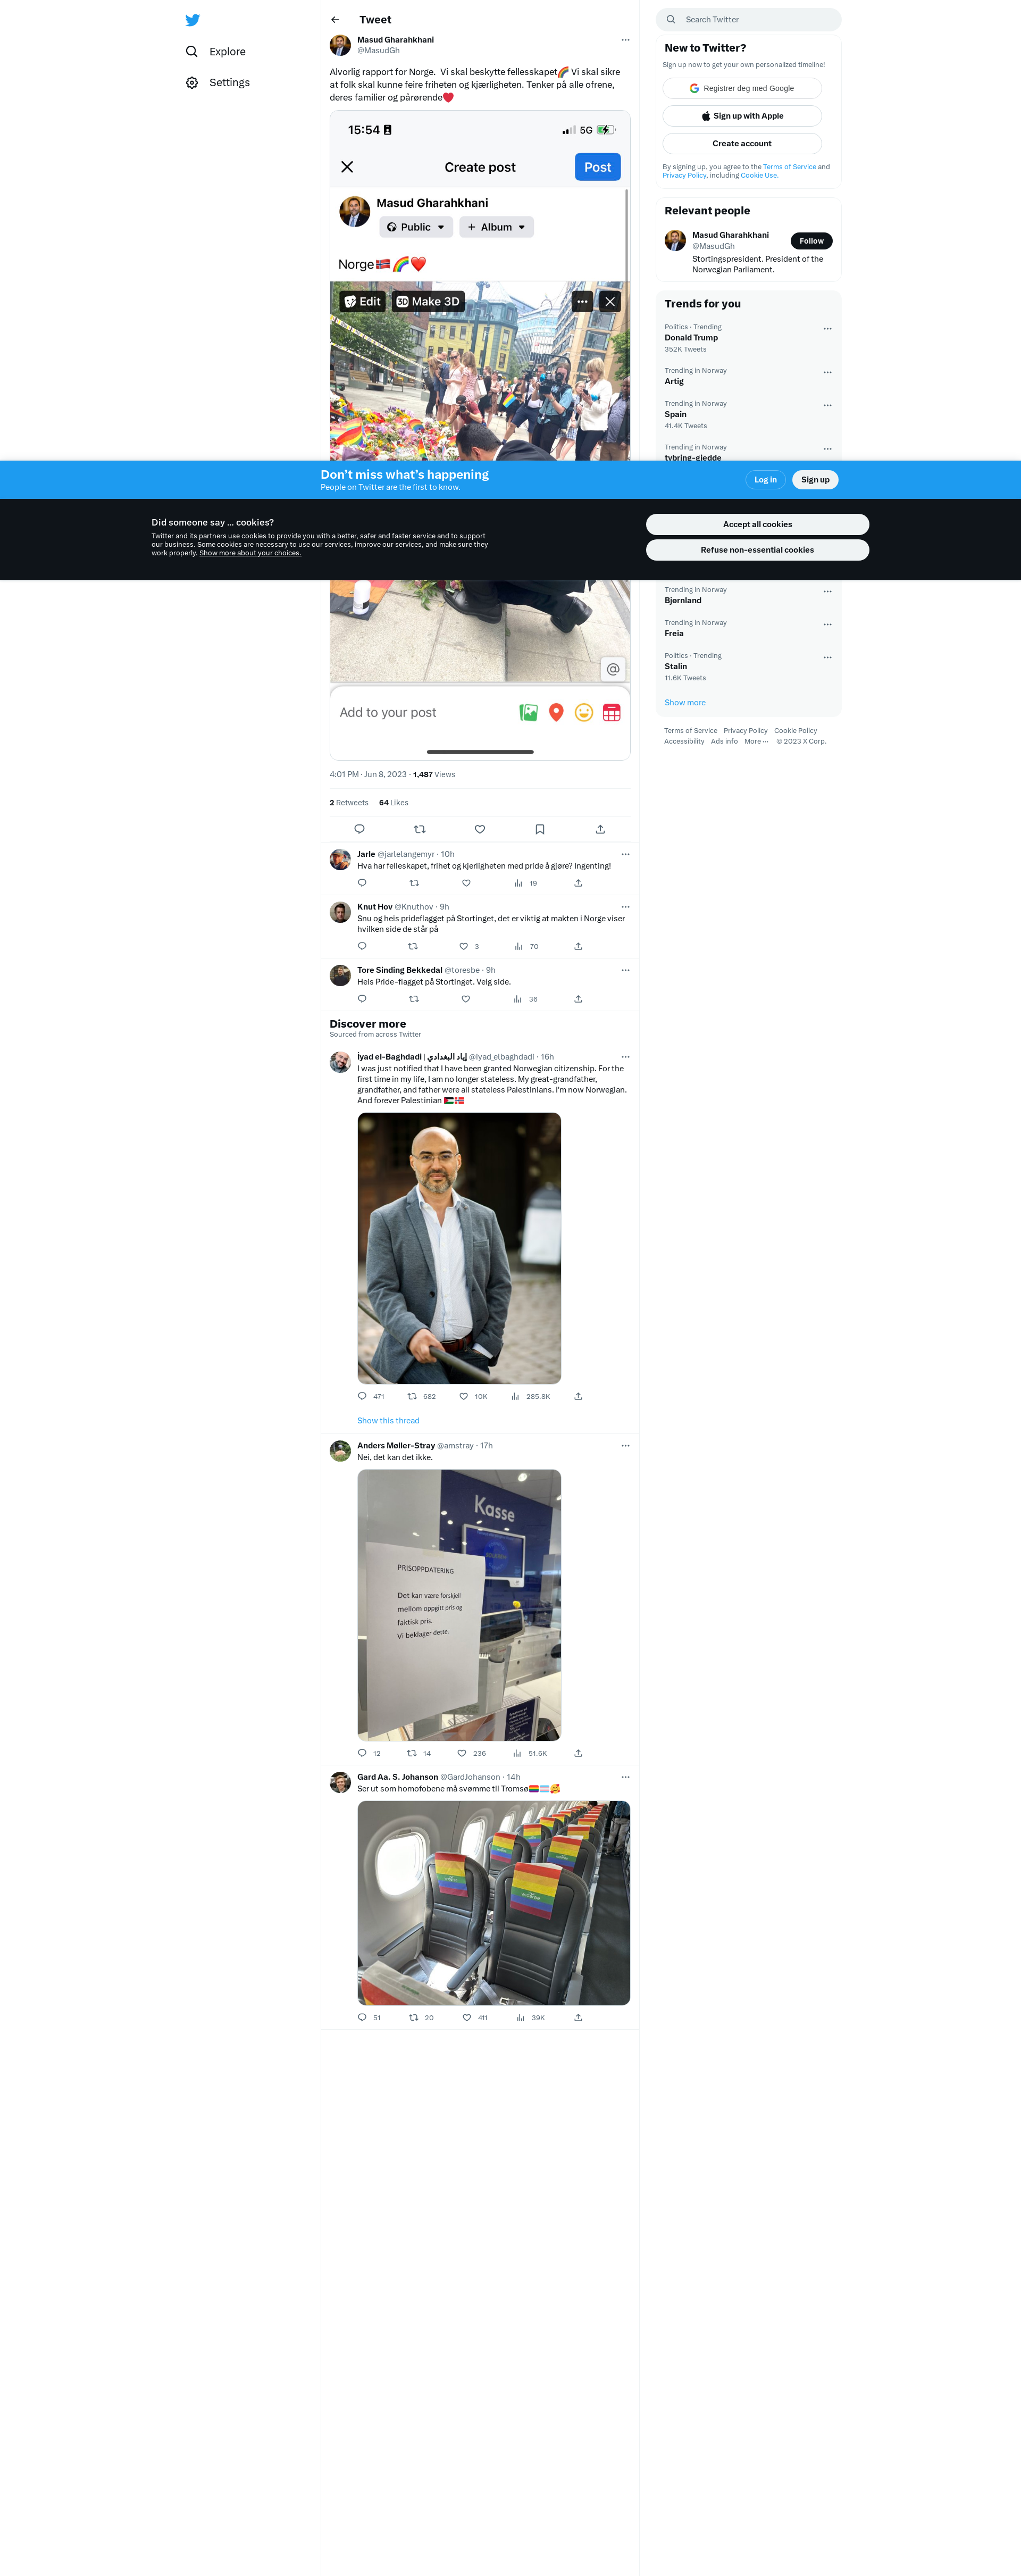Retweet the main tweet by Masud Gharahkhani
Viewport: 1021px width, 2576px height.
point(420,829)
